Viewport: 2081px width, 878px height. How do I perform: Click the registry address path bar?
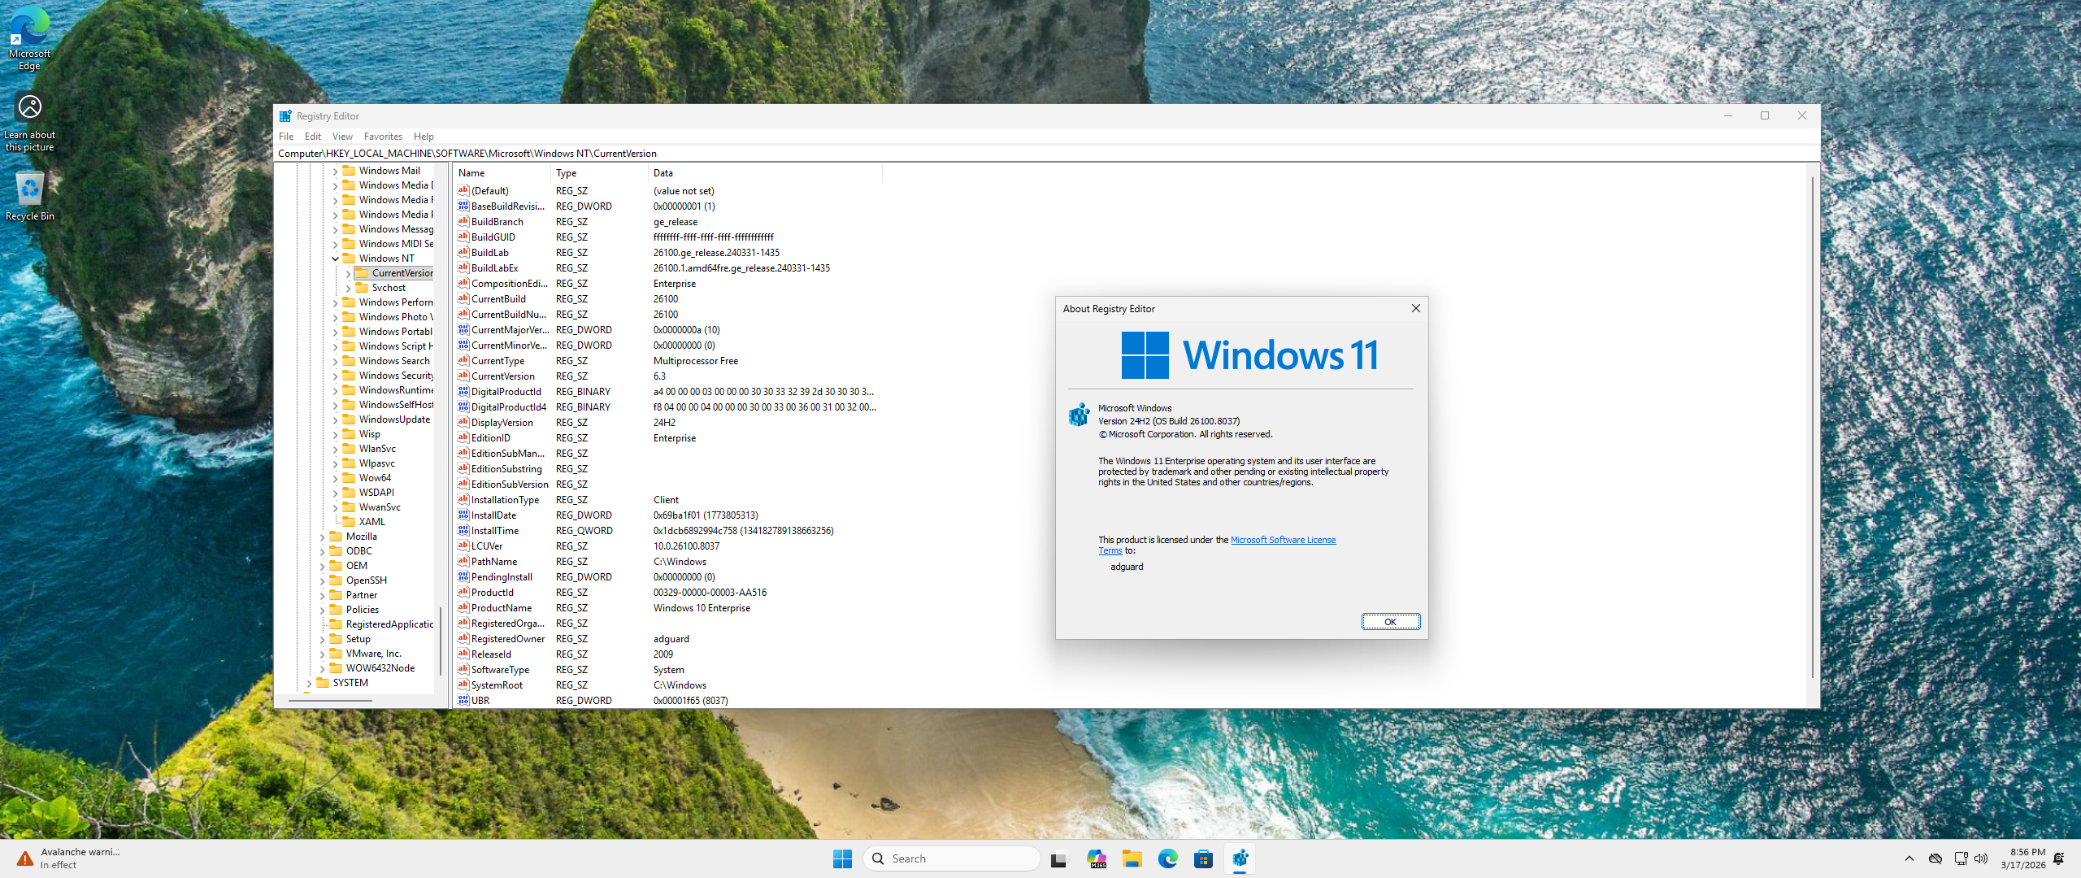pos(975,153)
